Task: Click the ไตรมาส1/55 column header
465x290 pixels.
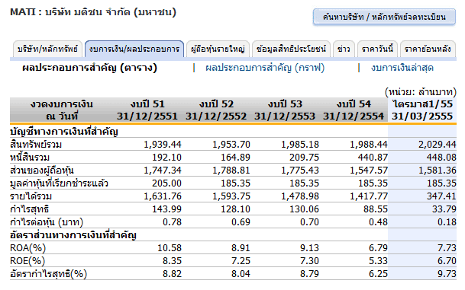Action: click(x=422, y=110)
